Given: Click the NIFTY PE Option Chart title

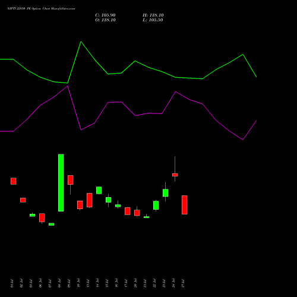Looking at the screenshot, I should (41, 9).
